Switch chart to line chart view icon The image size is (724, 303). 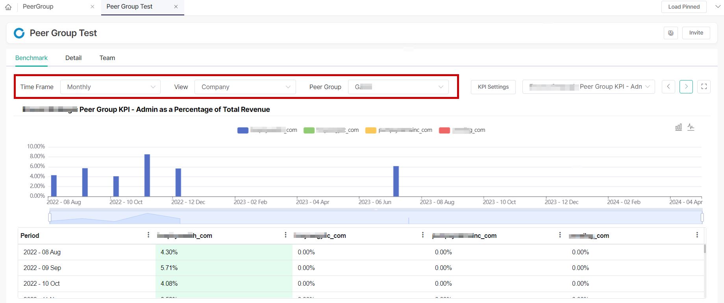(x=691, y=127)
